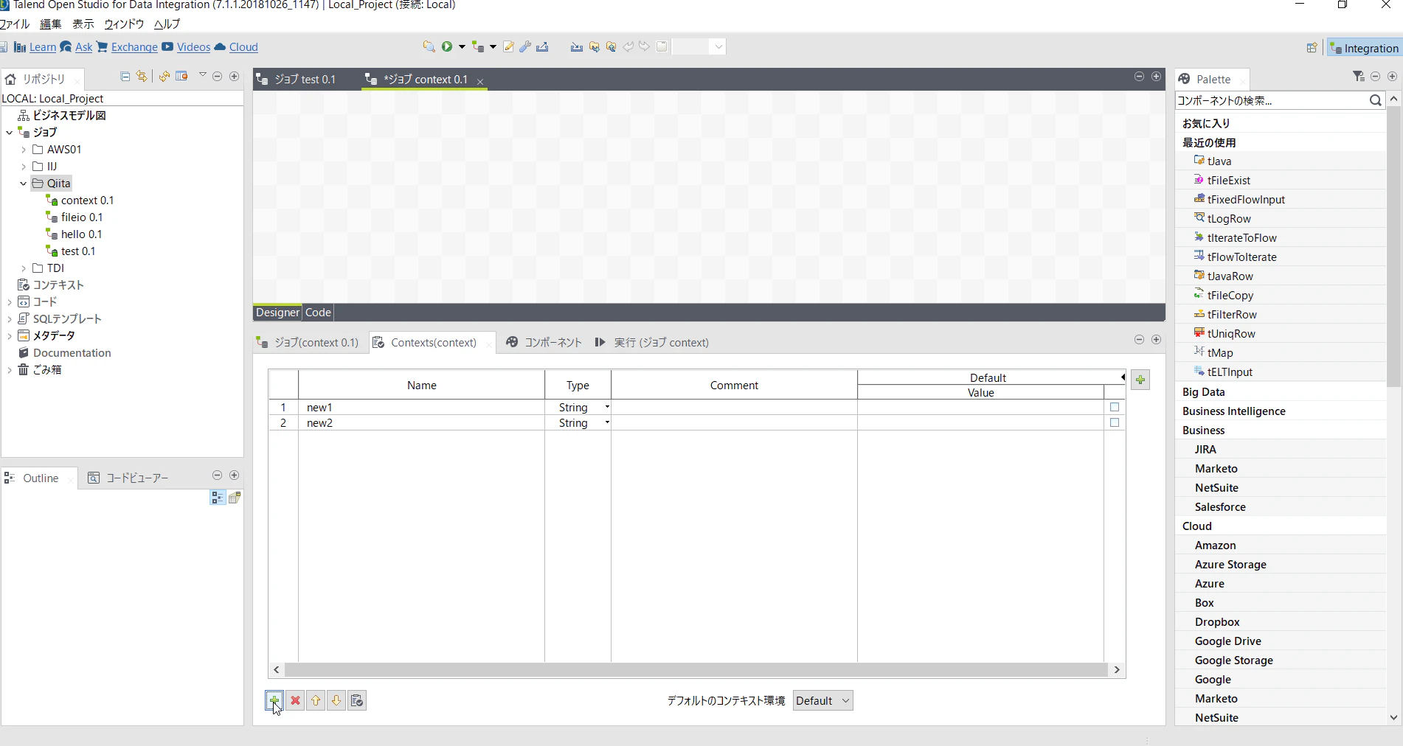Screen dimensions: 1403x746
Task: Remove selected context variable with red X
Action: coord(295,700)
